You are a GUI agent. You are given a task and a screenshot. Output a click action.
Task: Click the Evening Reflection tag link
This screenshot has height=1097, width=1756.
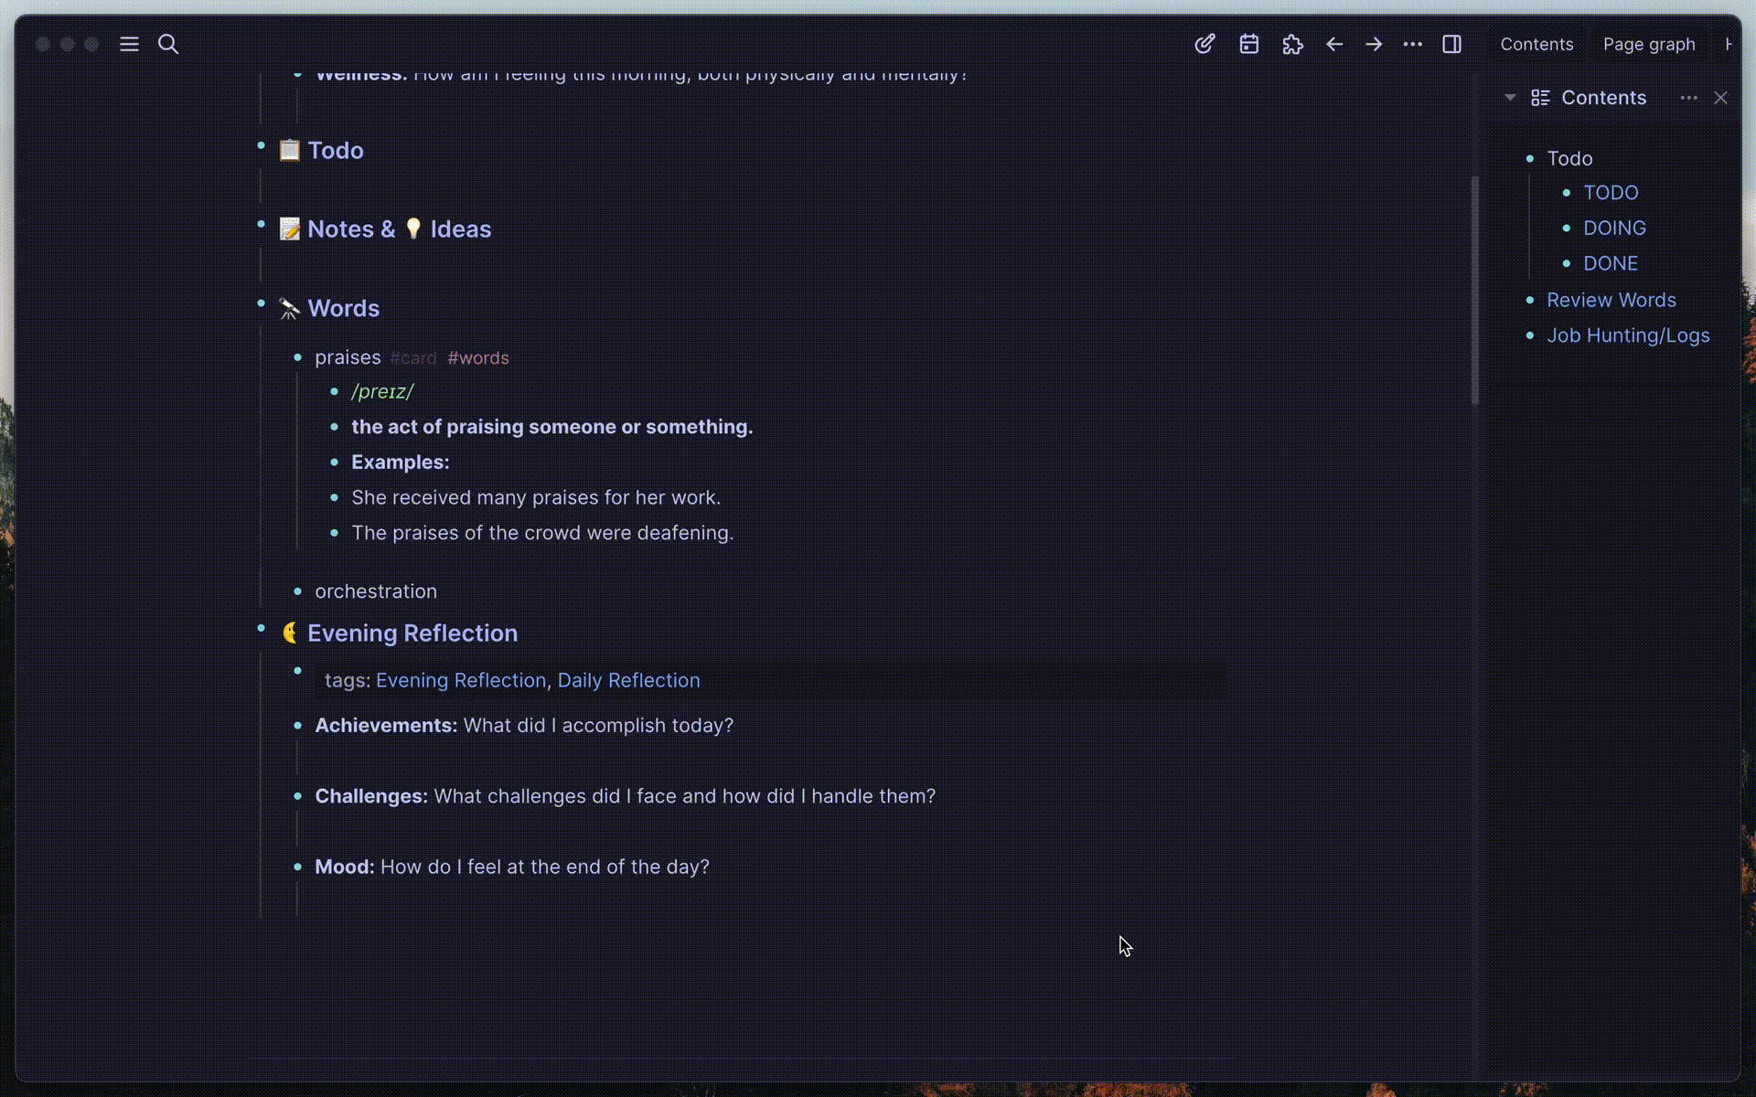tap(459, 680)
